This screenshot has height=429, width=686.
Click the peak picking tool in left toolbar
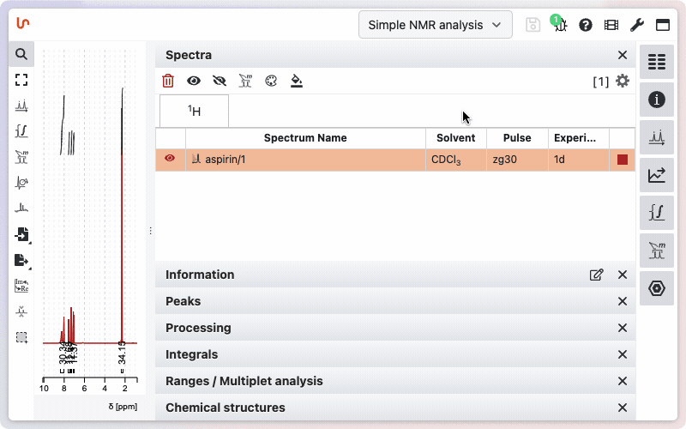(21, 106)
